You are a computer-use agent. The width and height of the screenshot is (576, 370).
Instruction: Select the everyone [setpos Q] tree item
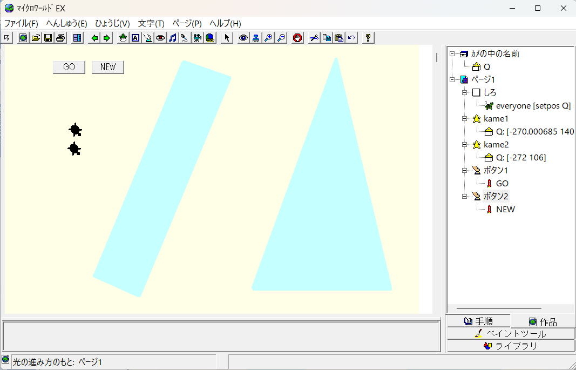coord(533,106)
